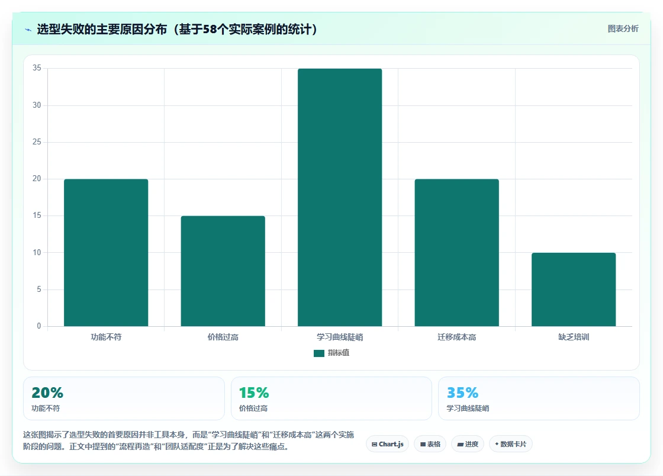Open the 35% 学习曲线陡峭 stat card
The width and height of the screenshot is (663, 476).
(539, 398)
